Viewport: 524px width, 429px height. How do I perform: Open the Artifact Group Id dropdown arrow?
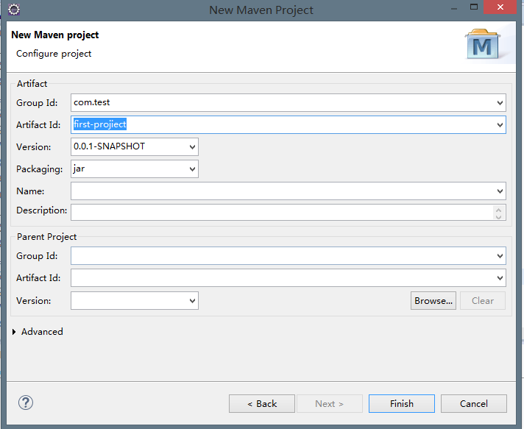500,103
